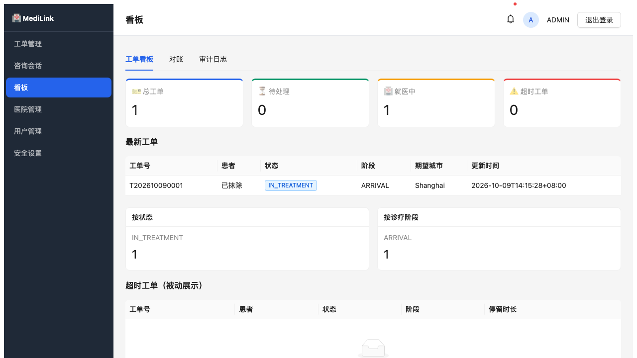The height and width of the screenshot is (358, 637).
Task: Click the 最新工单 section heading
Action: coord(142,142)
